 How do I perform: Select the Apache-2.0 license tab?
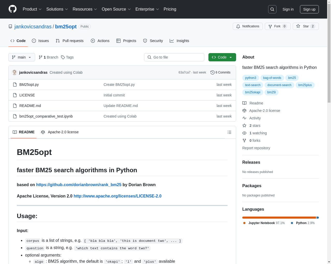pyautogui.click(x=60, y=132)
